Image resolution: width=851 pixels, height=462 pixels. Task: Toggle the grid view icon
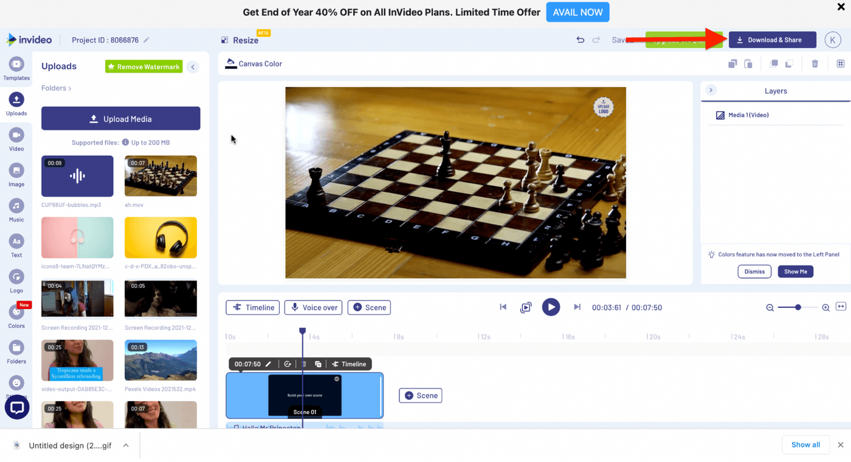pos(840,64)
